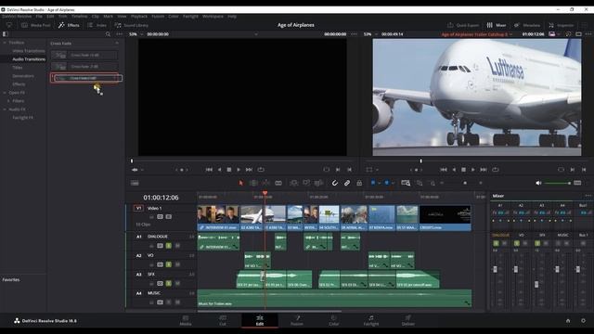Jump to first frame in timeline viewer

pos(444,170)
